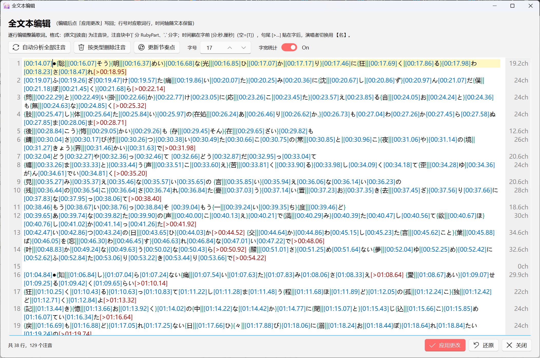Click line number 15, the empty lyric line

(17, 266)
